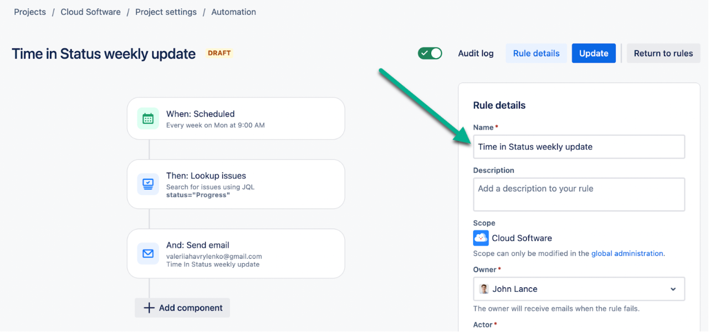Viewport: 715px width, 334px height.
Task: Open the global administration link
Action: pyautogui.click(x=627, y=254)
